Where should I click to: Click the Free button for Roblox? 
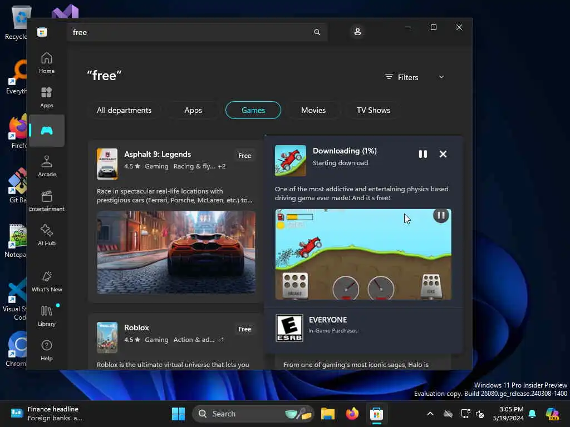245,329
